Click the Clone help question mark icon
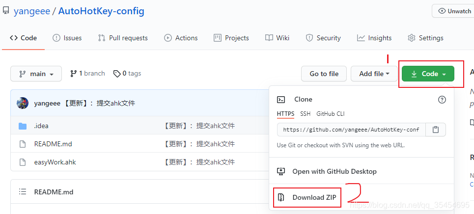The height and width of the screenshot is (214, 474). coord(442,100)
